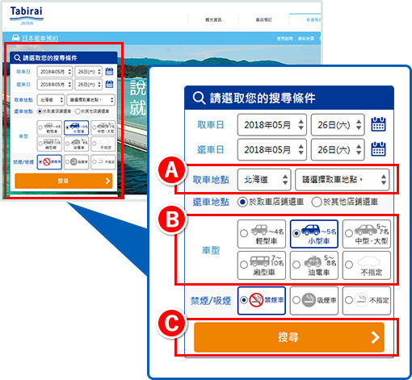Select 輕型車 (~4名) car type in enlarged panel

coord(262,234)
